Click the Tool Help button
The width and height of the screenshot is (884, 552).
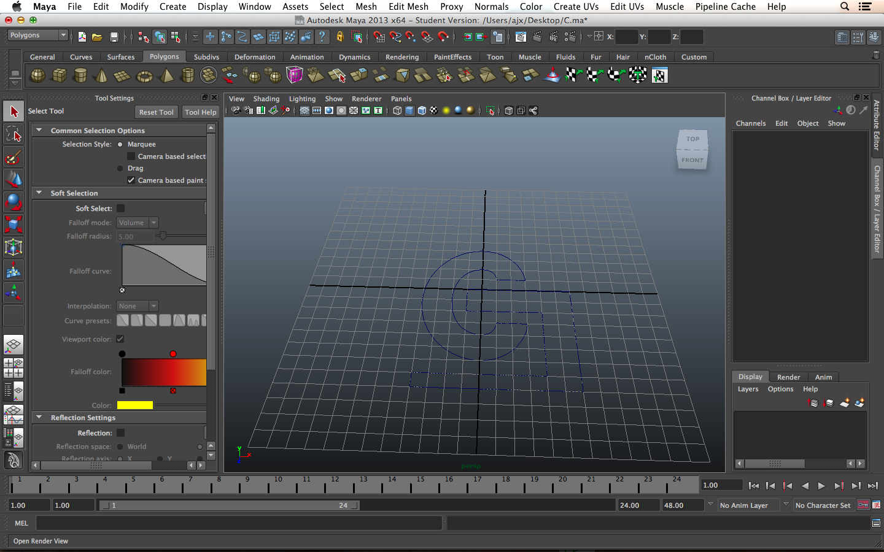coord(200,112)
